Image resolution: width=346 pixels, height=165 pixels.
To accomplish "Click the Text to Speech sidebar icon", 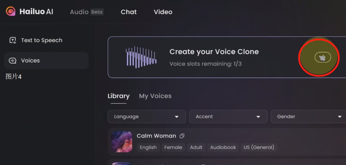I will coord(12,40).
